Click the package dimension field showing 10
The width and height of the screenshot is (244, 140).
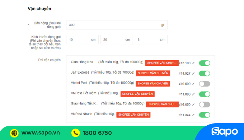coord(82,39)
